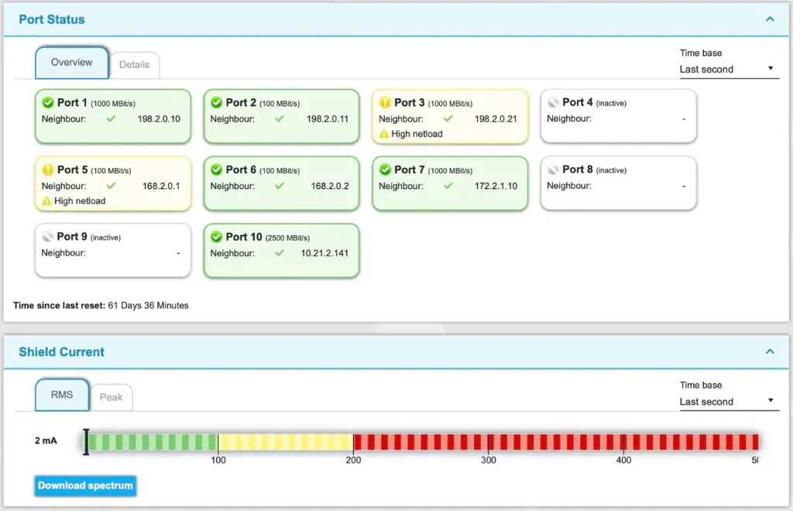This screenshot has width=793, height=511.
Task: Collapse the Shield Current section
Action: [769, 352]
